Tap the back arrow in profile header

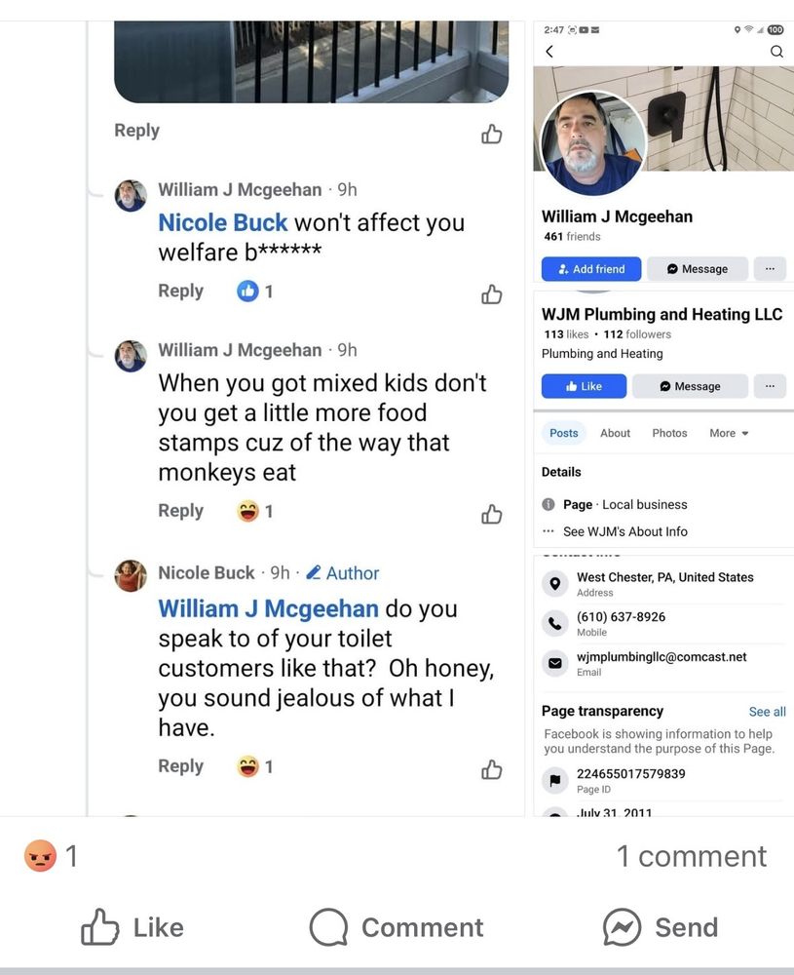click(549, 52)
